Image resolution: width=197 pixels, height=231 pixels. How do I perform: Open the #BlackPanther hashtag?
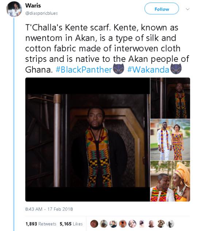click(x=84, y=69)
